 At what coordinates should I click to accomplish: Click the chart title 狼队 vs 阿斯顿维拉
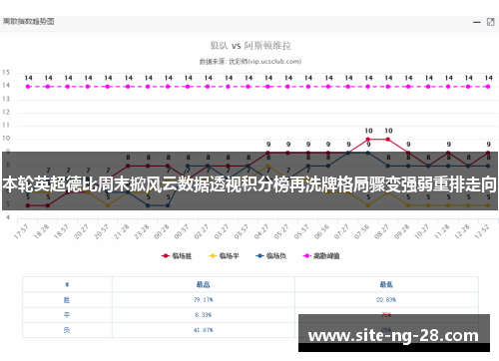click(250, 46)
